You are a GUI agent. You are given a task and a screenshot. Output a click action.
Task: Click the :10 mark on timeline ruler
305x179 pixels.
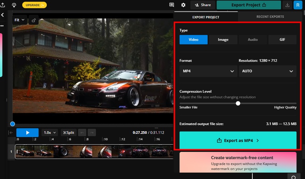105,139
